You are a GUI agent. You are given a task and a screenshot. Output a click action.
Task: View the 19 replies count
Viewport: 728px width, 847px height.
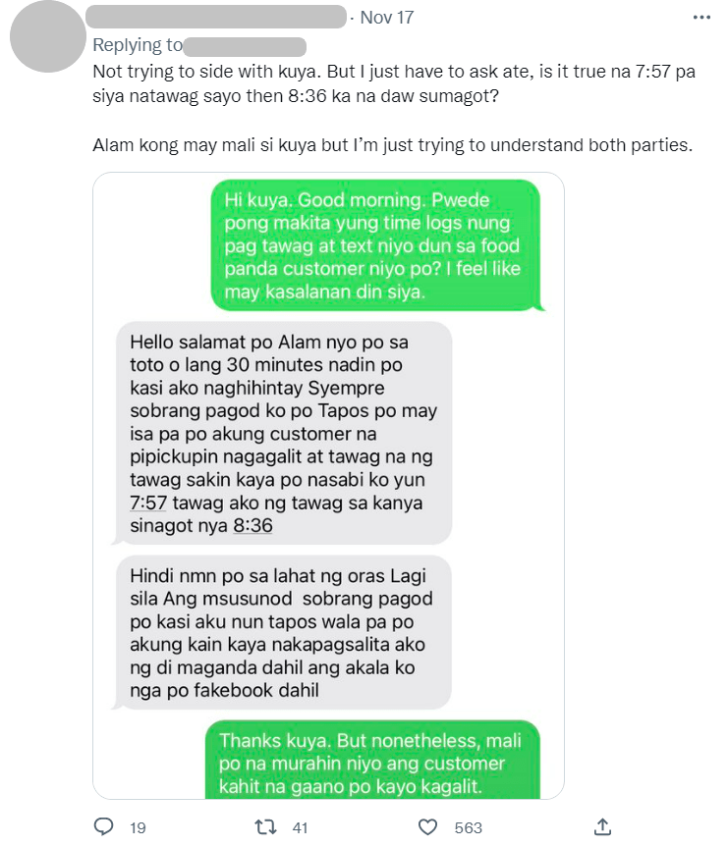pyautogui.click(x=138, y=827)
